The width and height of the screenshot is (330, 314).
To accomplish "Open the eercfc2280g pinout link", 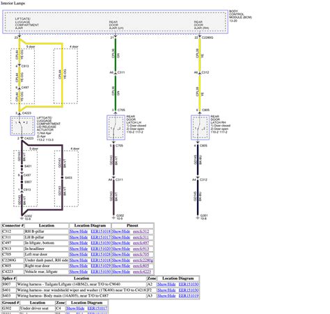I will [x=143, y=261].
